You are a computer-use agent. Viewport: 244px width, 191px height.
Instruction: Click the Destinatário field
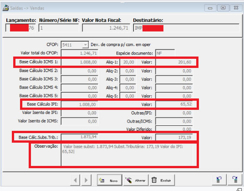point(186,28)
